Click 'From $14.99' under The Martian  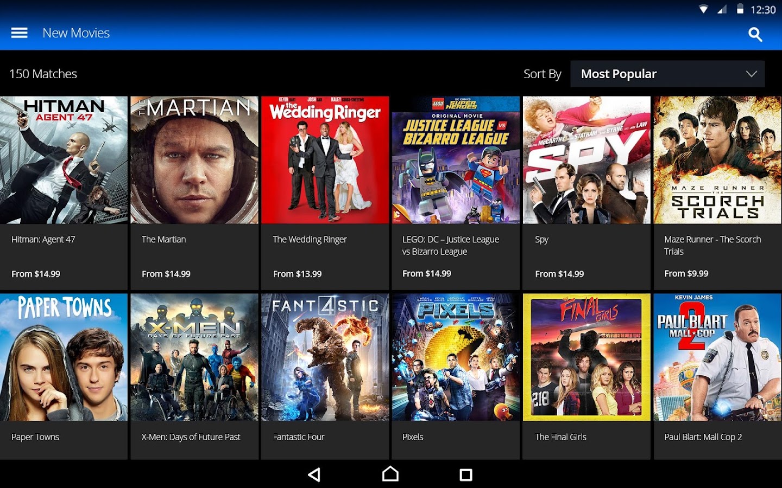[x=166, y=274]
